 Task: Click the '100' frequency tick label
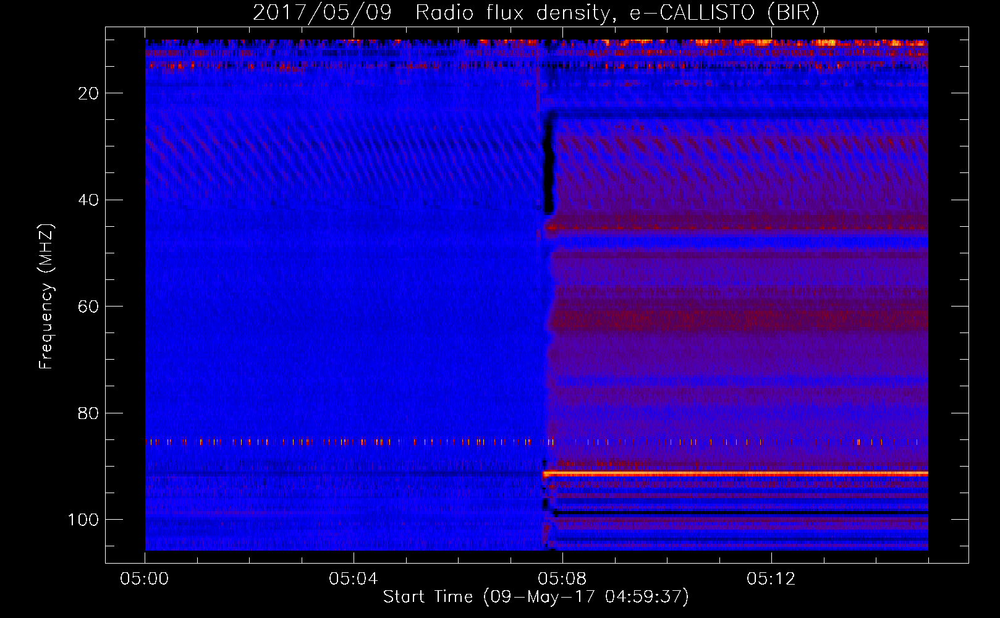(x=83, y=520)
